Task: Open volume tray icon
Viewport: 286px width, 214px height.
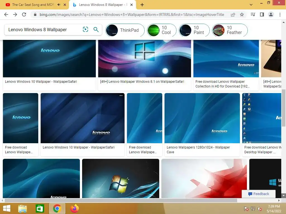Action: point(260,209)
